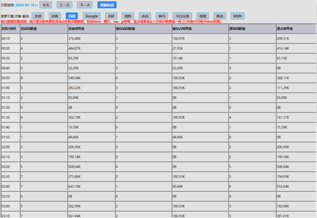The image size is (317, 218).
Task: Select the 访客 visitor filter
Action: pos(55,16)
